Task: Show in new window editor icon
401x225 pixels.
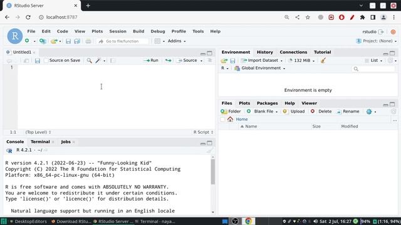Action: tap(26, 61)
